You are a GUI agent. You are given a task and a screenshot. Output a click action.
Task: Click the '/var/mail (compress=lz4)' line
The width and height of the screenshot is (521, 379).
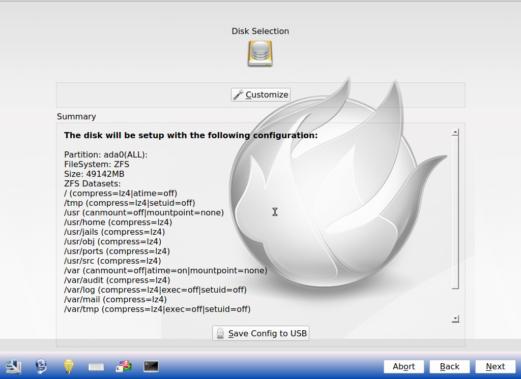(115, 299)
